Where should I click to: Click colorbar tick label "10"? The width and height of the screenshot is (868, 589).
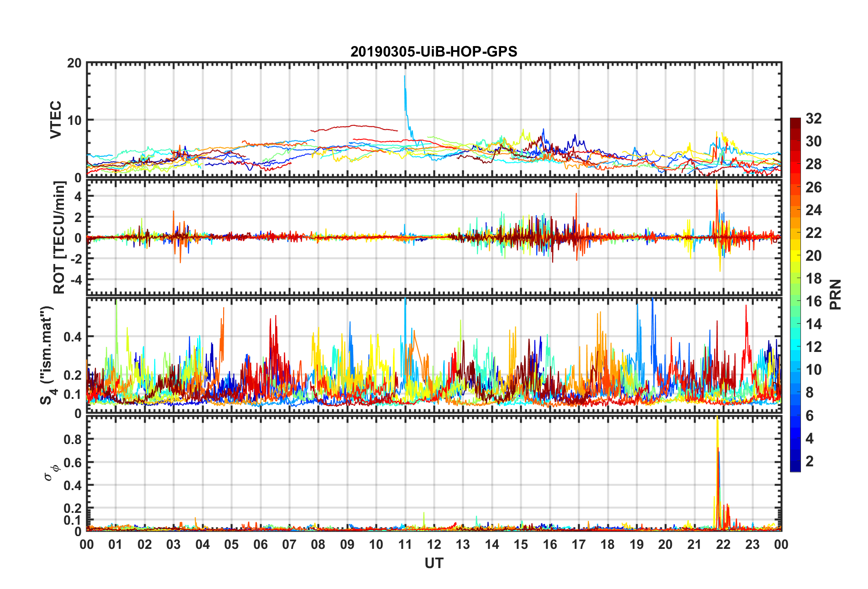(813, 369)
